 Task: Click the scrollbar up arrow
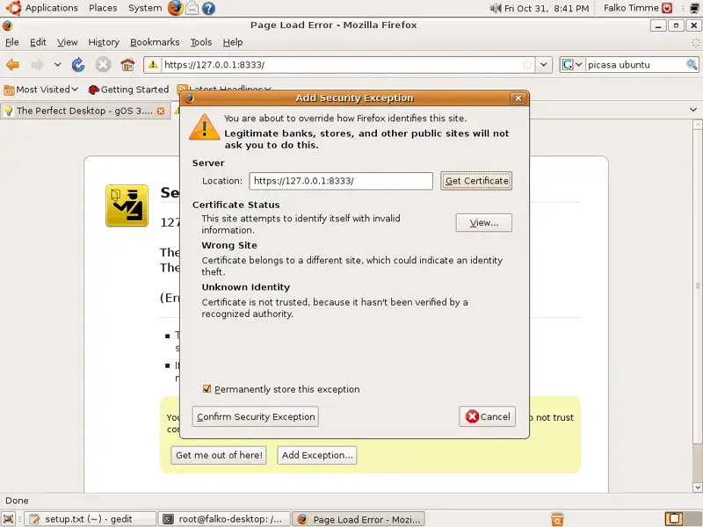697,125
